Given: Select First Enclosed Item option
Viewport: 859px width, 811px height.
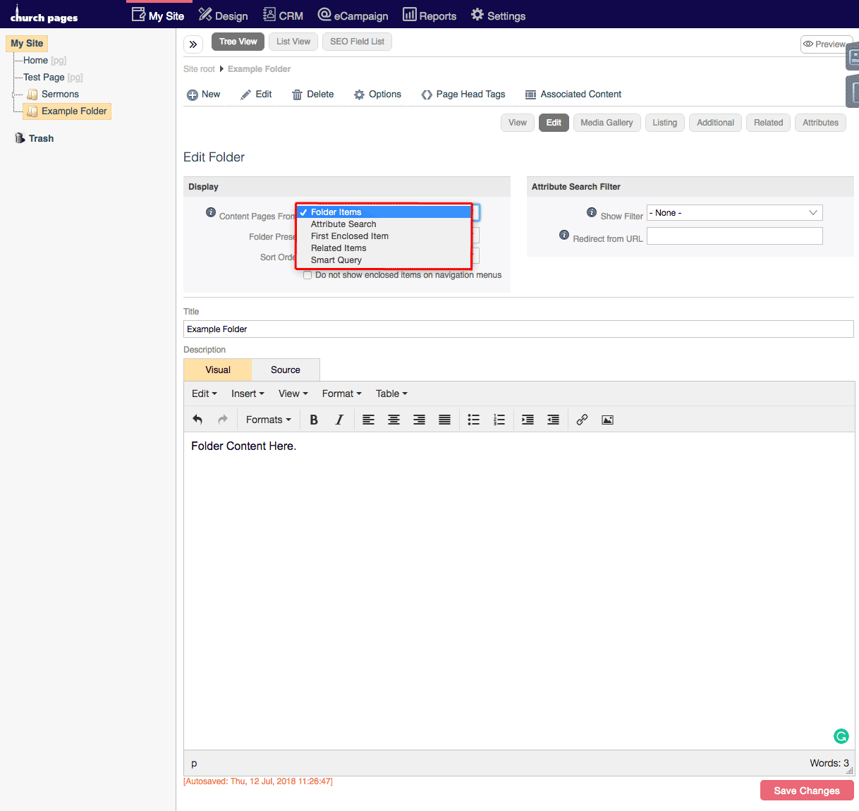Looking at the screenshot, I should (x=384, y=236).
